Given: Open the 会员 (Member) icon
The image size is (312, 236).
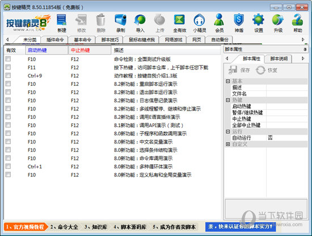Looking at the screenshot, I should click(220, 23).
